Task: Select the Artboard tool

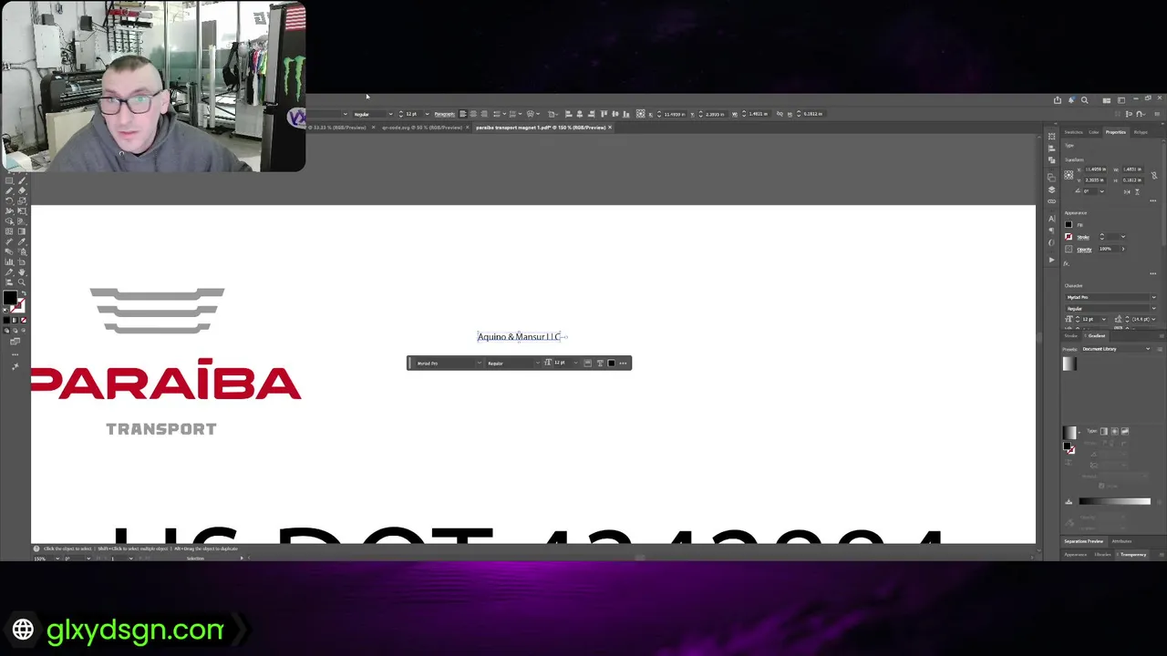Action: [x=22, y=262]
